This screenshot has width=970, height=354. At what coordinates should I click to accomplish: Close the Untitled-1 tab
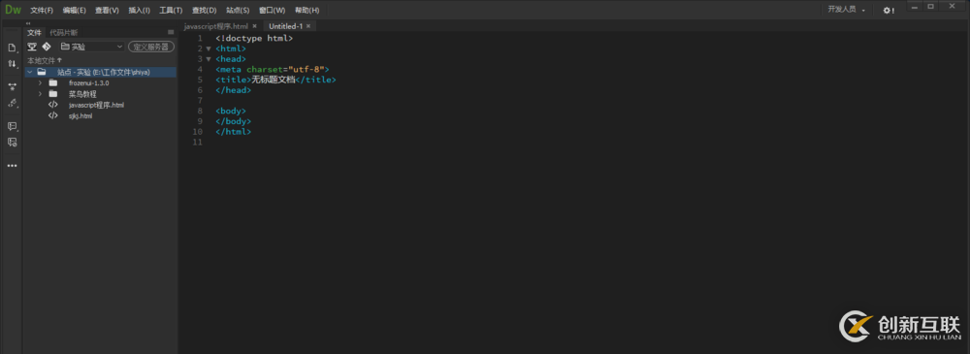click(x=308, y=26)
